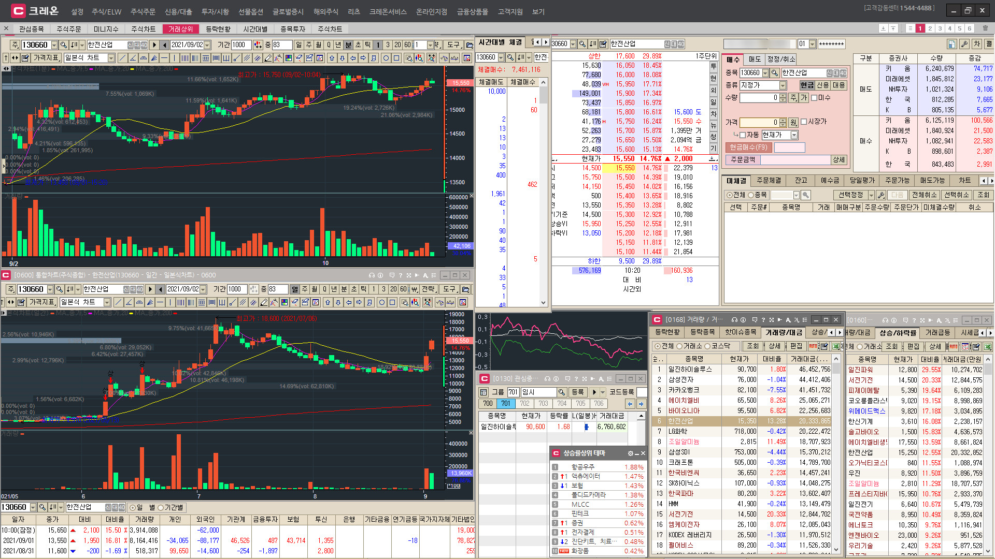Click the 현금매수(F9) buy button
The image size is (995, 559).
[748, 148]
